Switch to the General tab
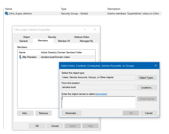 23,41
